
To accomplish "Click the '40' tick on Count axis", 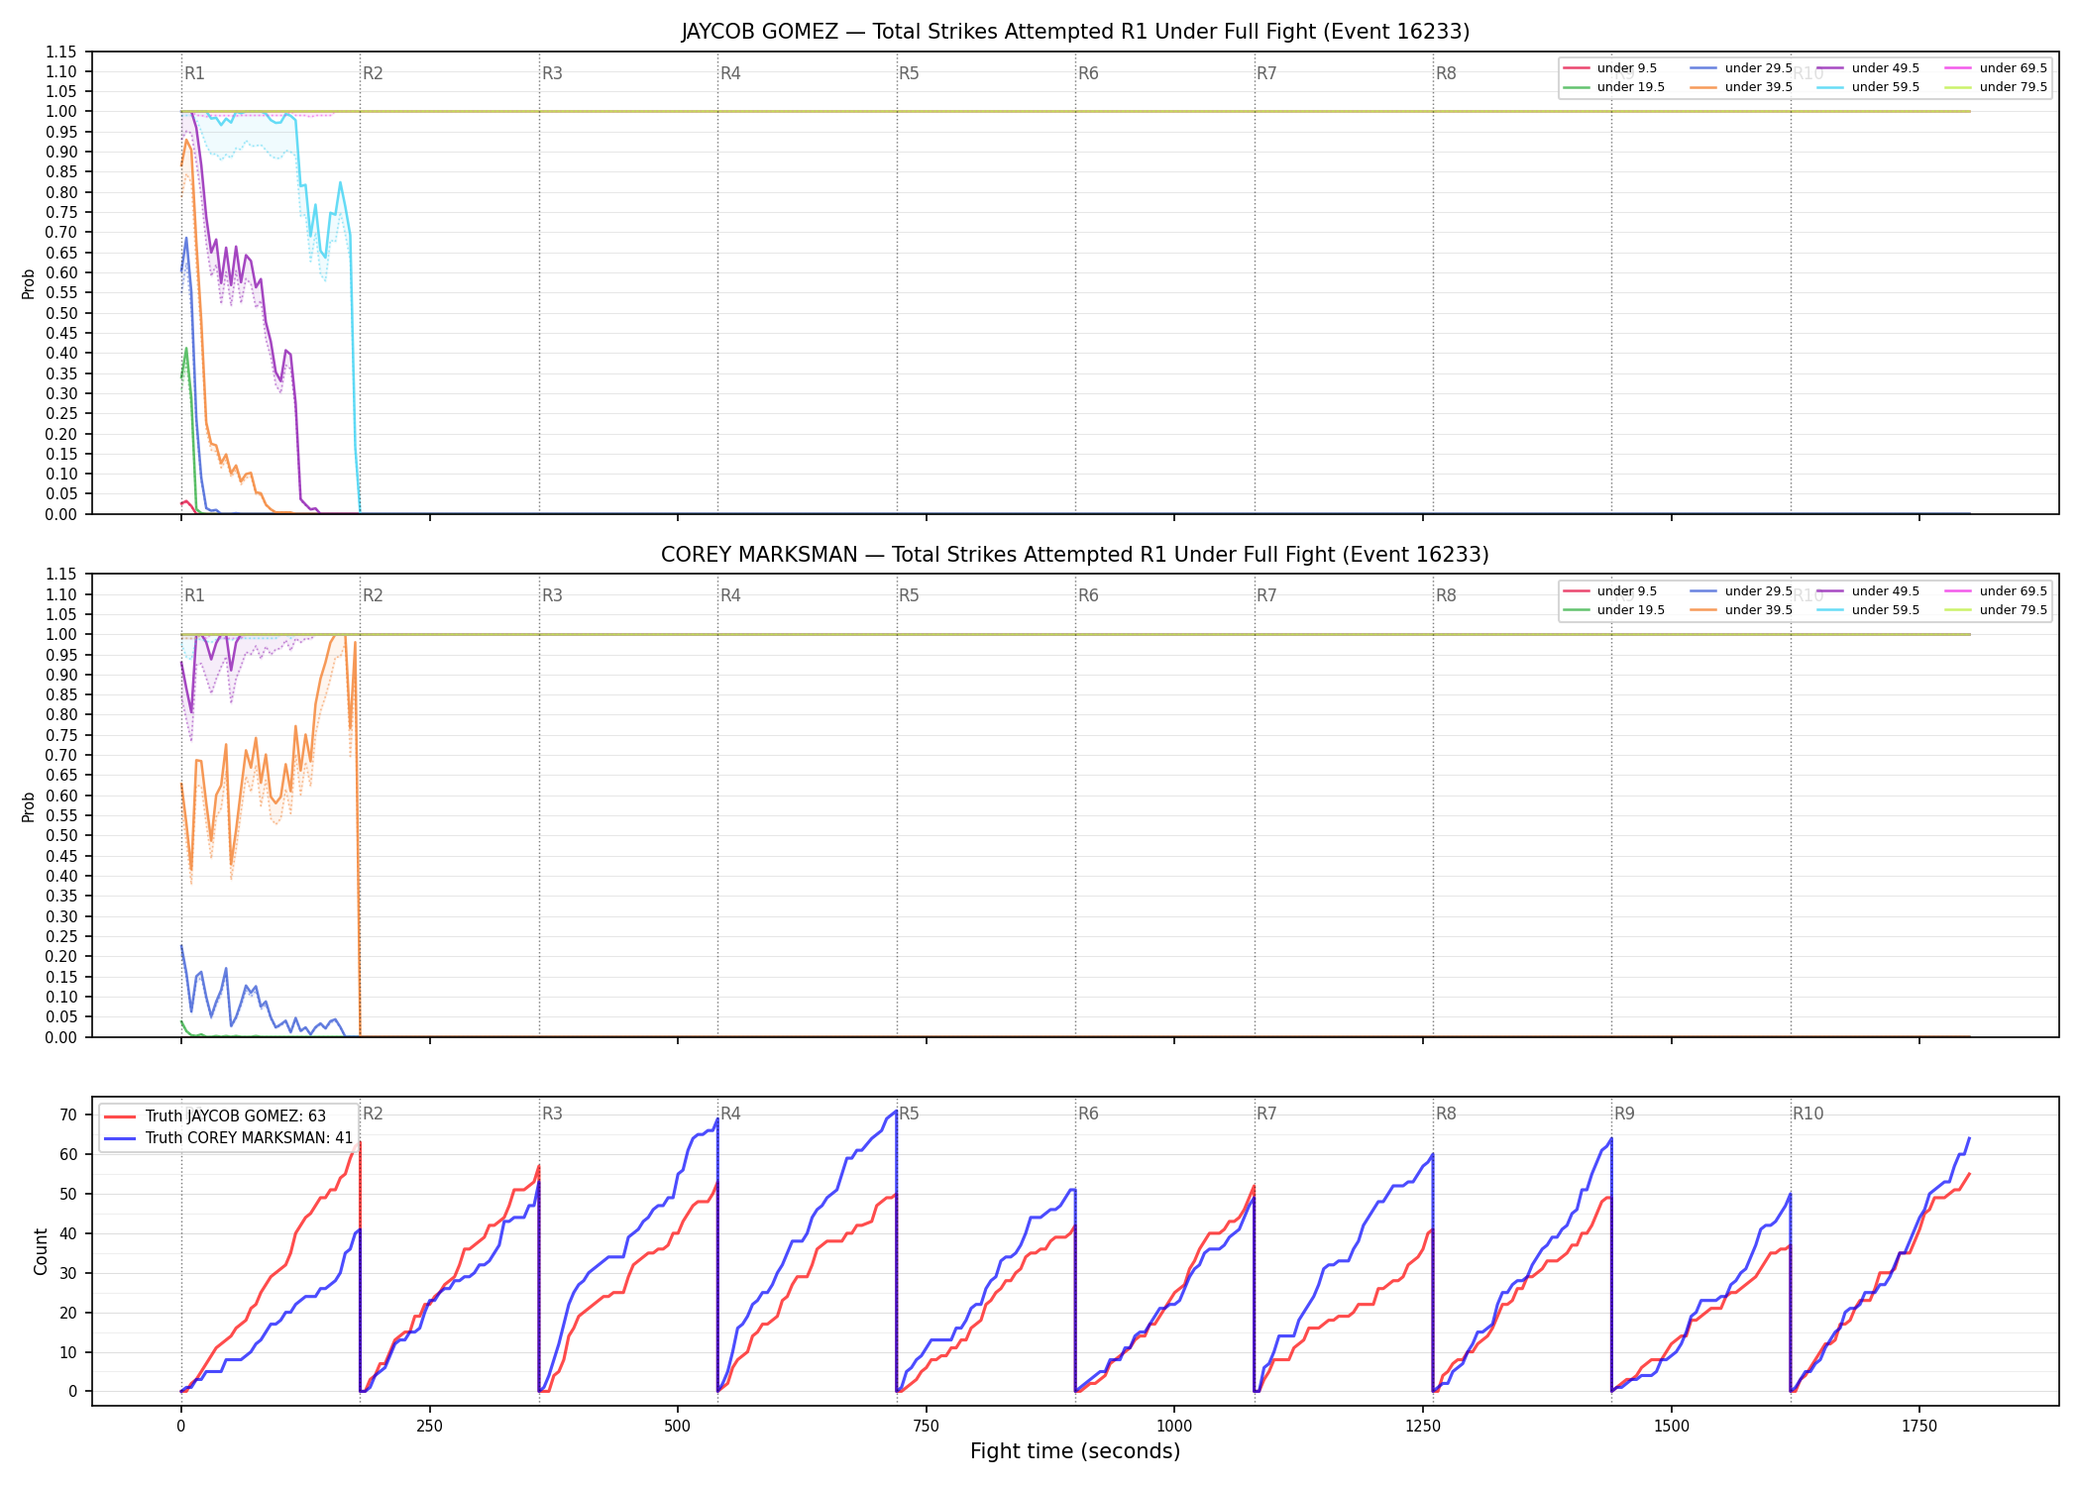I will 68,1234.
